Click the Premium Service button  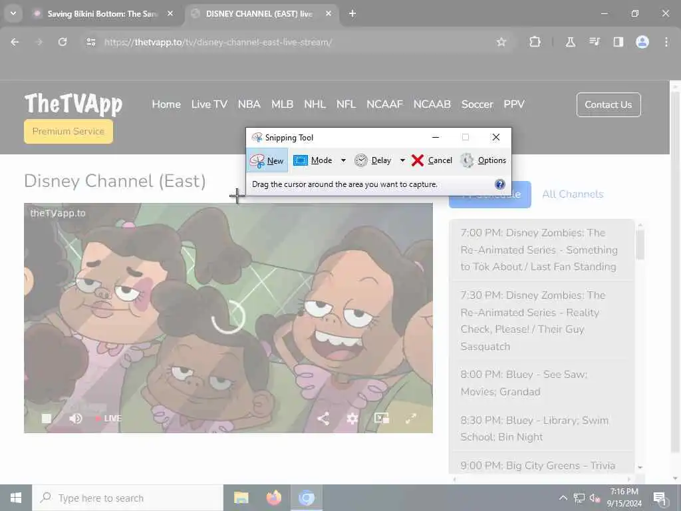[68, 131]
